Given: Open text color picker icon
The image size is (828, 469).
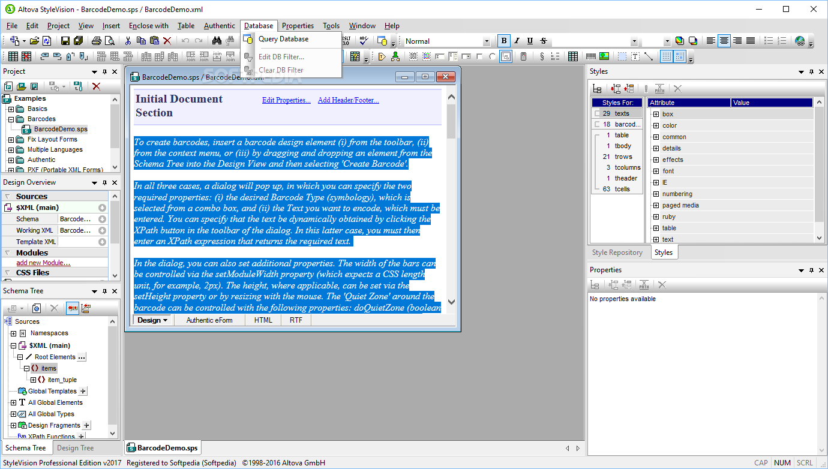Looking at the screenshot, I should pyautogui.click(x=679, y=41).
